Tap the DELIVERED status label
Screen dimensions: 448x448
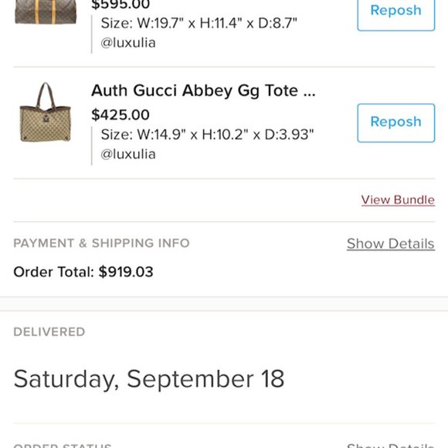coord(49,332)
